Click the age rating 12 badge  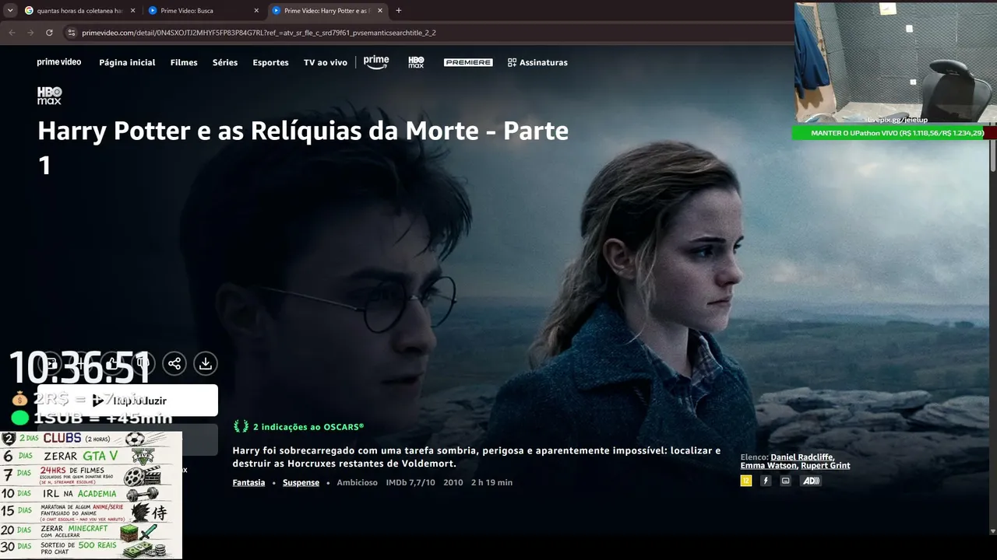(746, 481)
